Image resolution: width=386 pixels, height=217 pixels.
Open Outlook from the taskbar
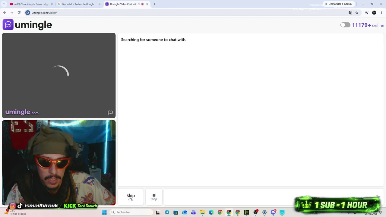pos(185,212)
